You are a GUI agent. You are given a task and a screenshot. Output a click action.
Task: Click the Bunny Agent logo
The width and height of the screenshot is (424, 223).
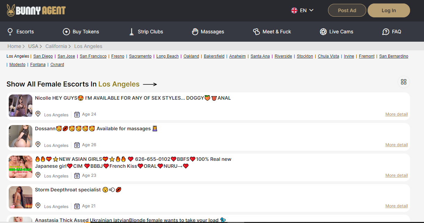coord(36,10)
